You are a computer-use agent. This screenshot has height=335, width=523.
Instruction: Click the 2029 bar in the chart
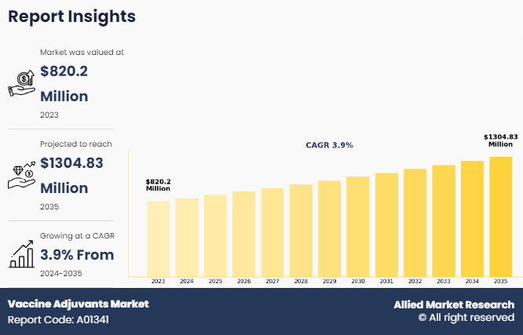tap(329, 228)
